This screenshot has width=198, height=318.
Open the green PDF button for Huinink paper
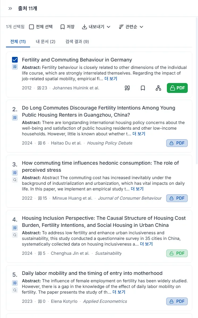(177, 88)
